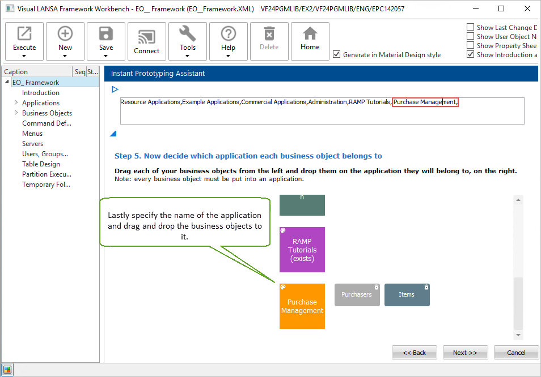Open the New dropdown arrow
Image resolution: width=541 pixels, height=377 pixels.
click(65, 56)
